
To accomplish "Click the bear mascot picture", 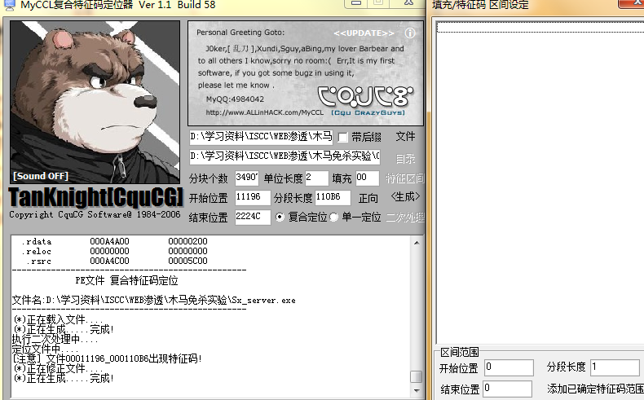I will tap(95, 102).
